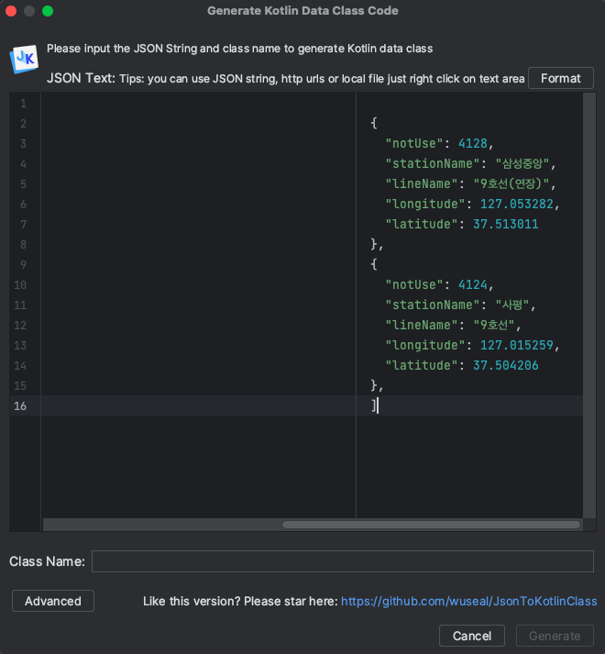
Task: Click the longitude value 127.015259
Action: [x=517, y=345]
